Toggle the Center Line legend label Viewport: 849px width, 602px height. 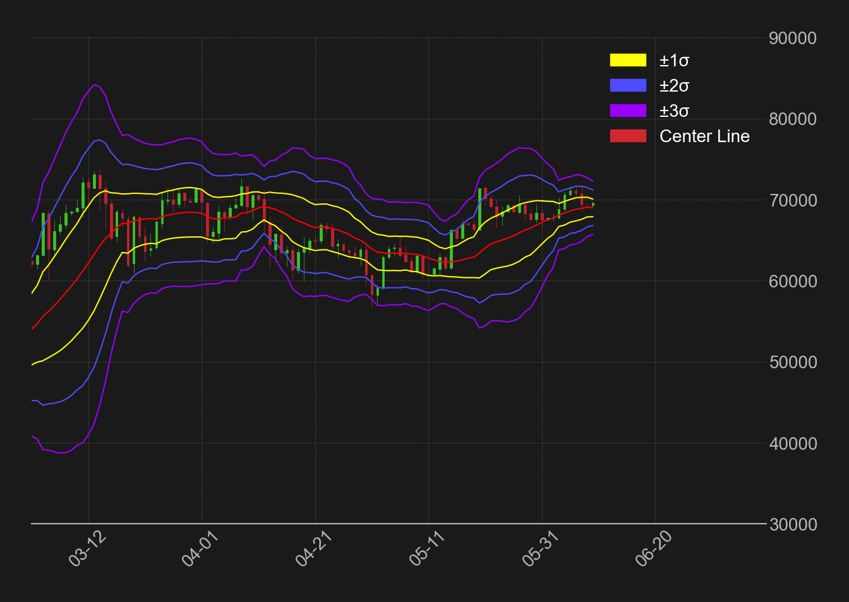tap(704, 136)
